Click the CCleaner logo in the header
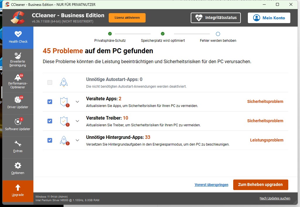The width and height of the screenshot is (300, 207). pos(18,18)
